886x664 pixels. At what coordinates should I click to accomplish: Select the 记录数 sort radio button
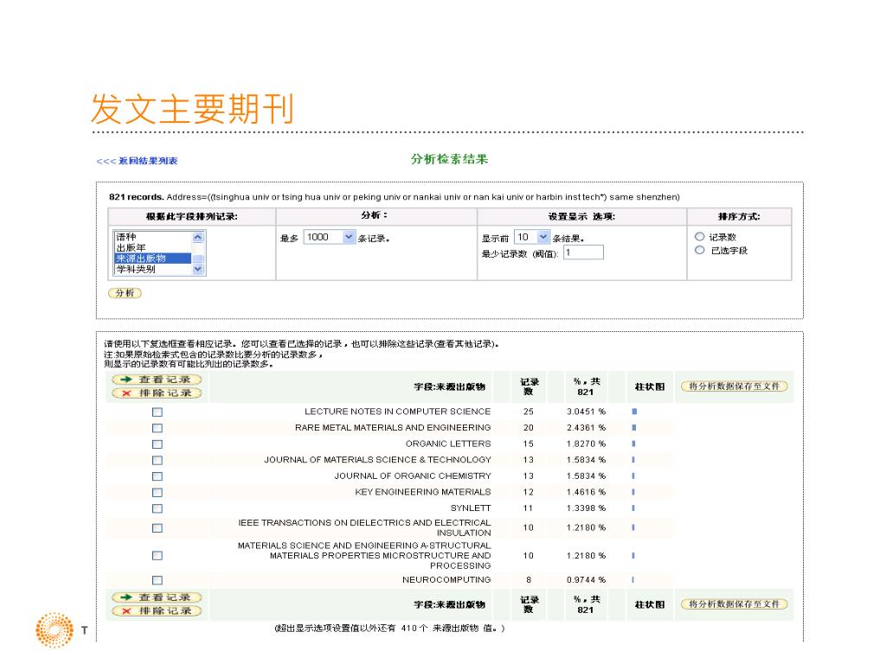(699, 237)
